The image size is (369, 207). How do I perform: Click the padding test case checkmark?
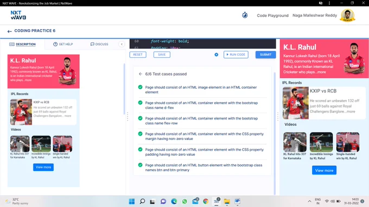tap(140, 149)
